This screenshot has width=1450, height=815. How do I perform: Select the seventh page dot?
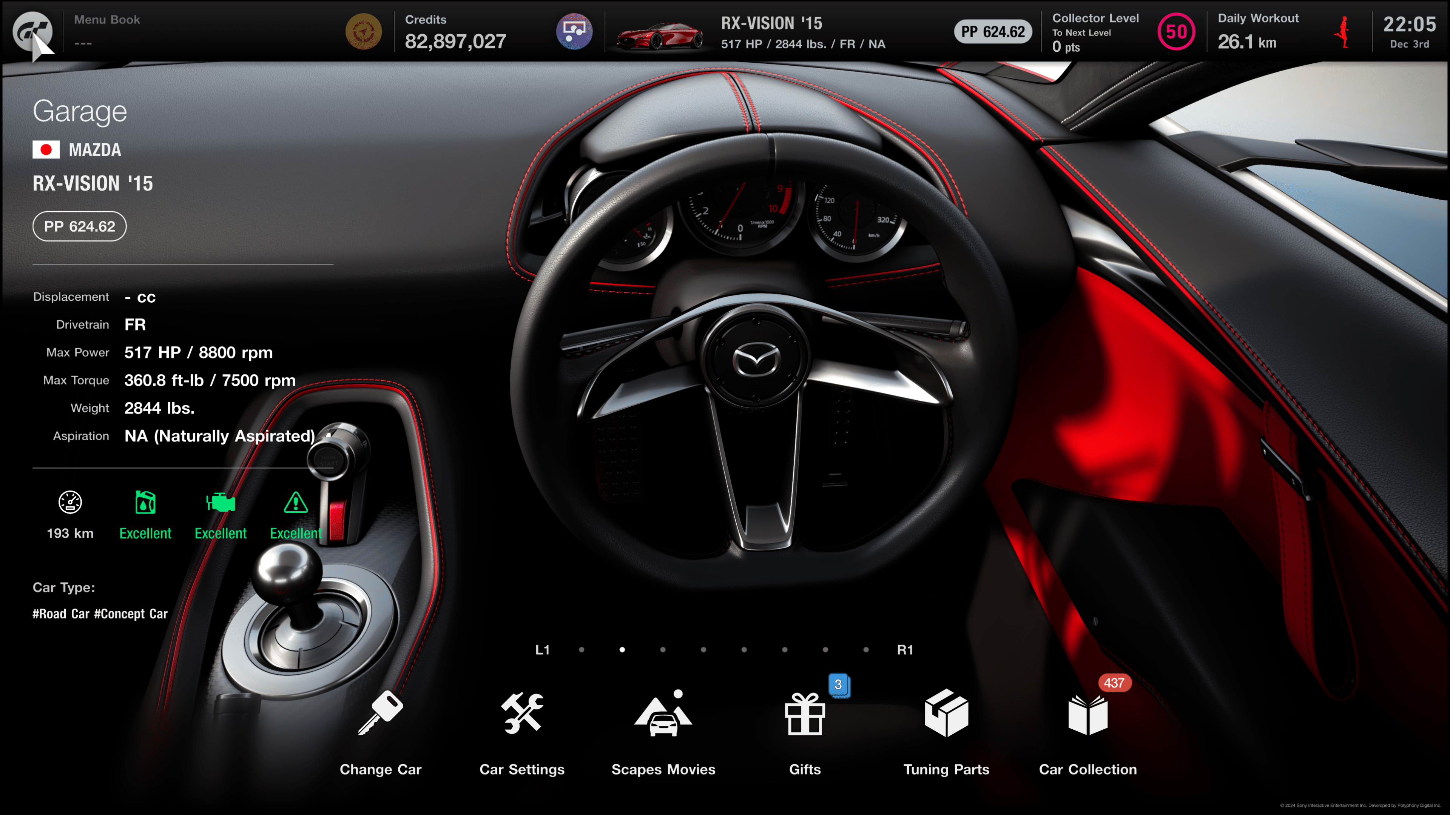click(x=825, y=650)
